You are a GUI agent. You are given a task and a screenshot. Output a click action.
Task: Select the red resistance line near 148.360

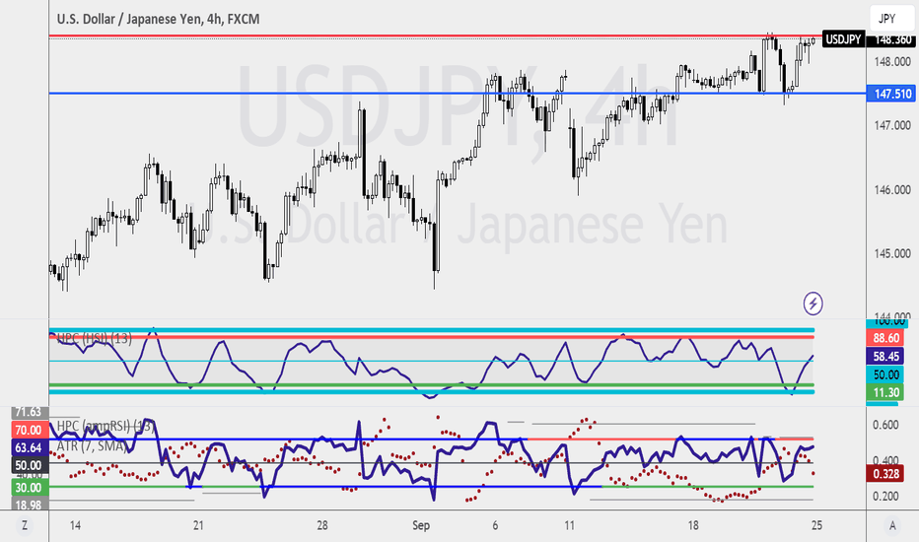point(435,36)
